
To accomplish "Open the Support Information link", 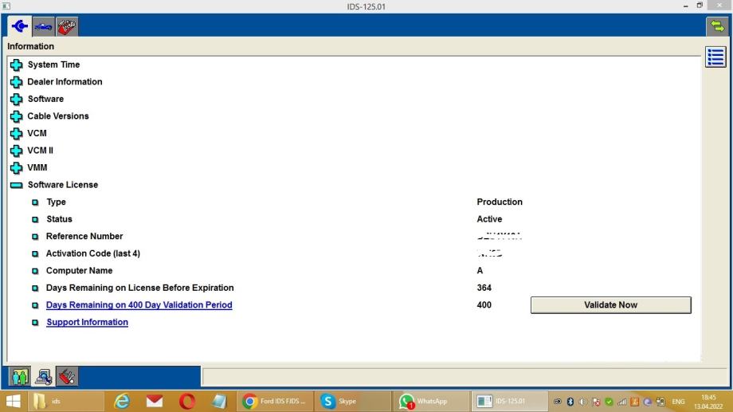I will (x=87, y=322).
